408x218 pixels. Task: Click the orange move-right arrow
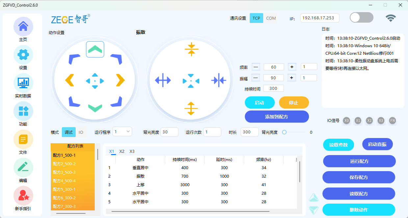[120, 80]
